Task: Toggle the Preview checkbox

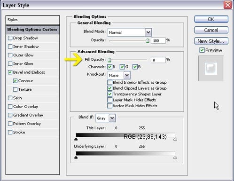Action: (x=202, y=50)
